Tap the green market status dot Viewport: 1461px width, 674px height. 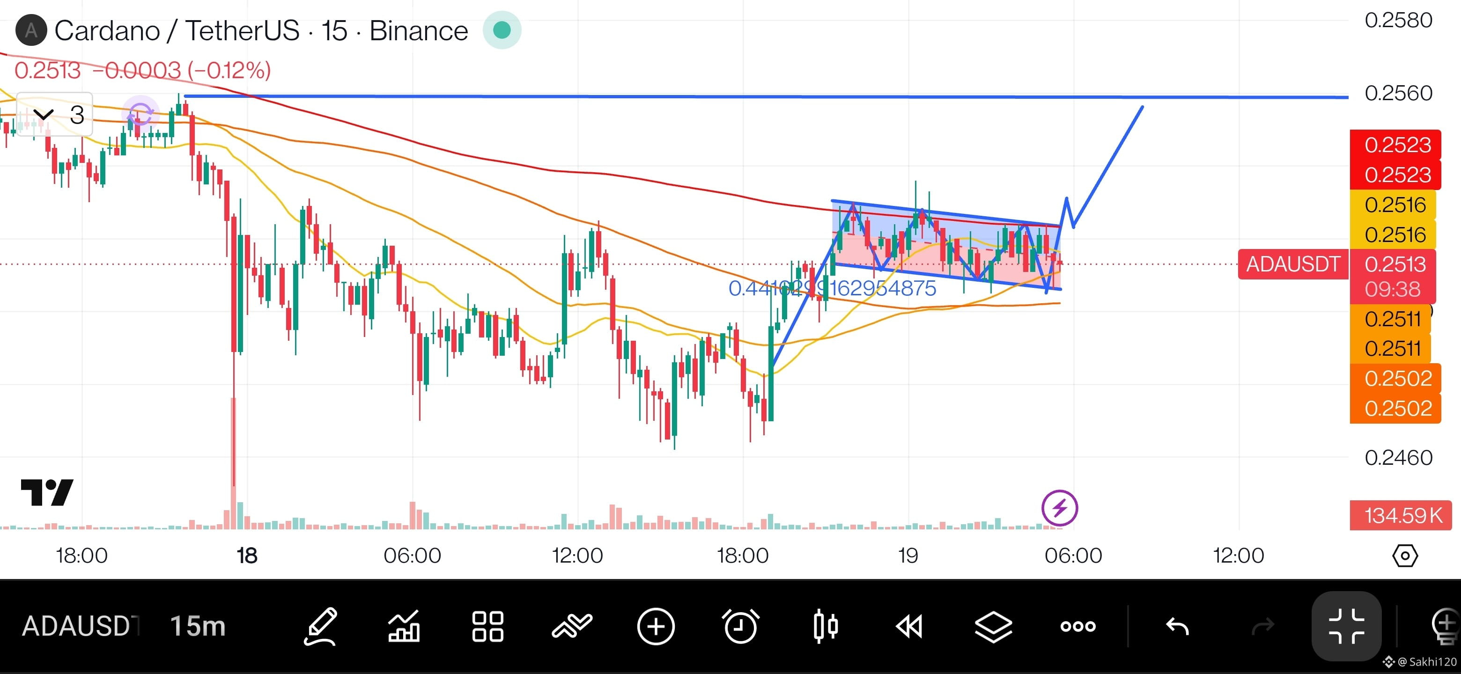pos(502,30)
